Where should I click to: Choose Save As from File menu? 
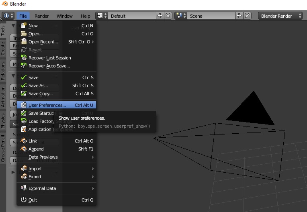click(x=56, y=86)
